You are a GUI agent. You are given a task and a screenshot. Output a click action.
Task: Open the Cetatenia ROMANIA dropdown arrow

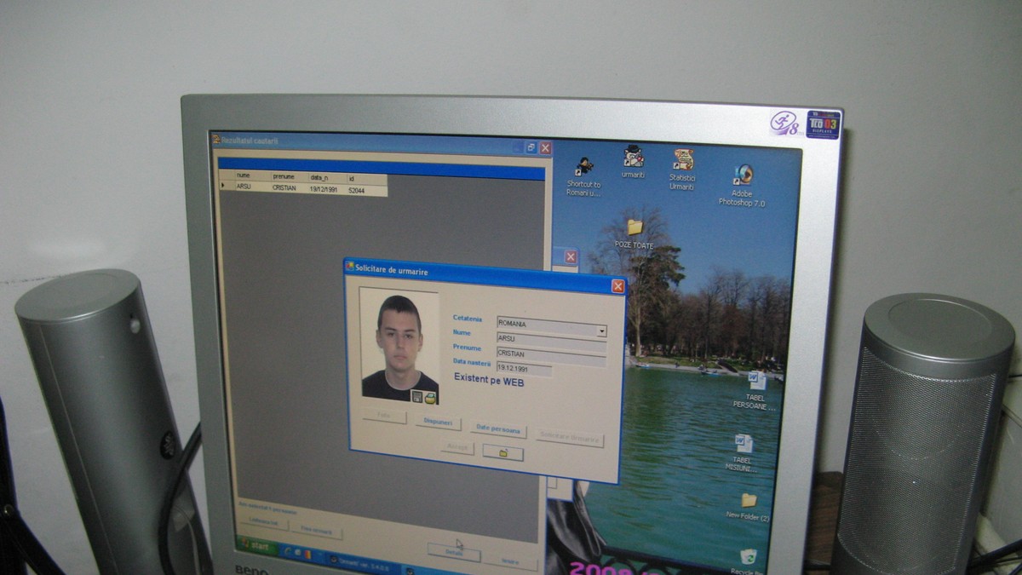pyautogui.click(x=602, y=331)
